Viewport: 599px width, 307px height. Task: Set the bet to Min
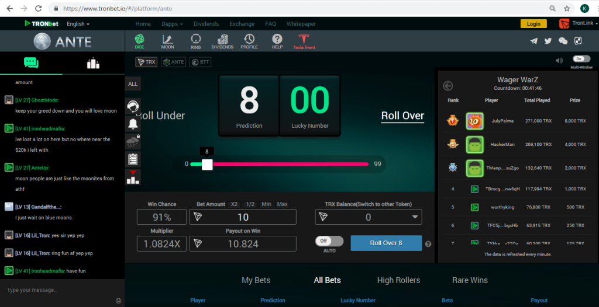point(266,204)
